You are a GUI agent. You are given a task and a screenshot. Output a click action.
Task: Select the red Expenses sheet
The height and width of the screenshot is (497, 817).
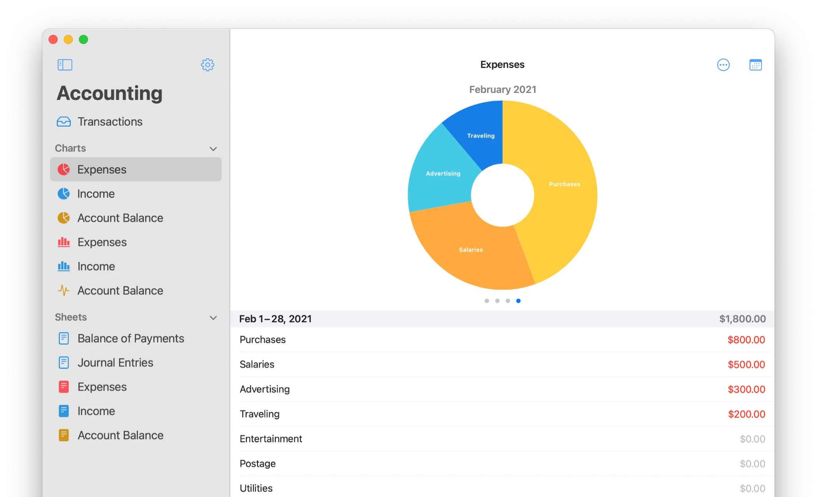[x=102, y=387]
